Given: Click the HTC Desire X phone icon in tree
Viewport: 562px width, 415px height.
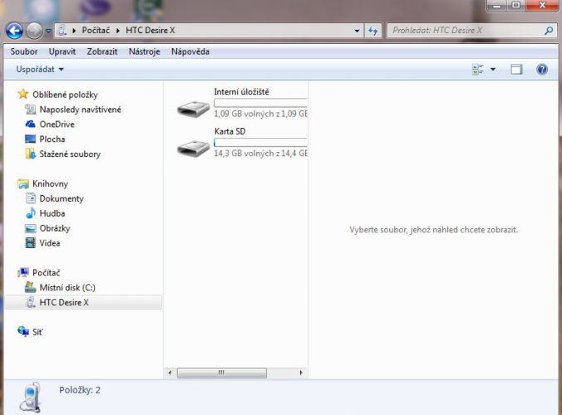Looking at the screenshot, I should tap(31, 302).
